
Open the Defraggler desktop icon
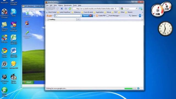[x=4, y=39]
